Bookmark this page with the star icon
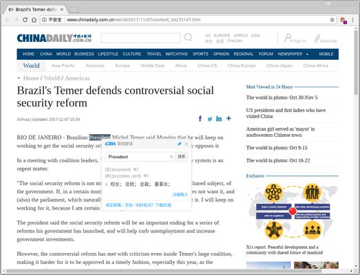Screen dimensions: 360x275 [332, 20]
